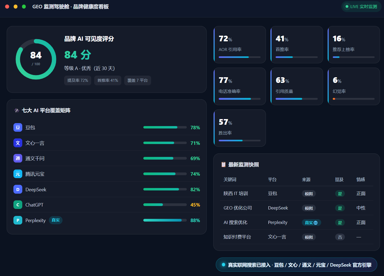Click the 提及率 72% chip
Image resolution: width=384 pixels, height=276 pixels.
(78, 80)
